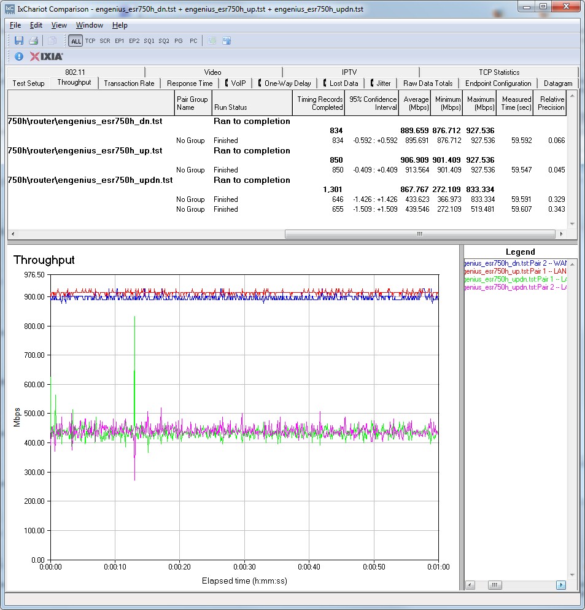This screenshot has height=610, width=585.
Task: Click Measured Time (sec) column header
Action: point(514,103)
